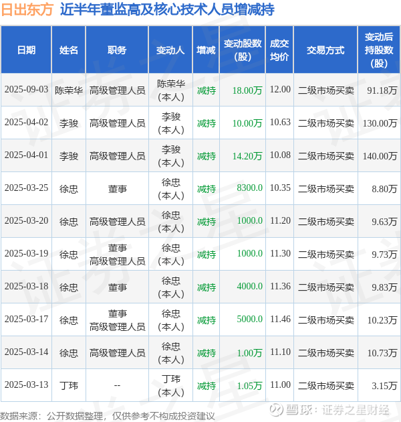This screenshot has width=401, height=422.
Task: Click the 职务 column header
Action: pos(117,50)
